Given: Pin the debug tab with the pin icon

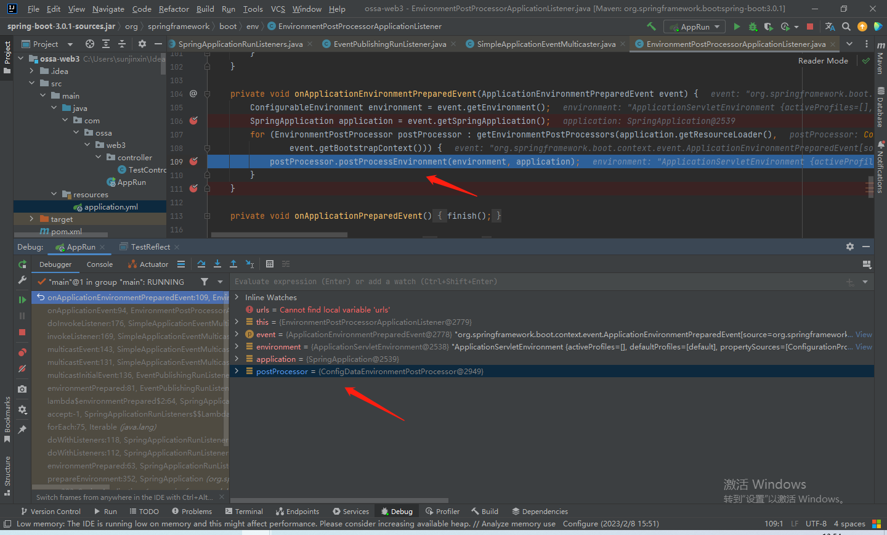Looking at the screenshot, I should (x=22, y=430).
